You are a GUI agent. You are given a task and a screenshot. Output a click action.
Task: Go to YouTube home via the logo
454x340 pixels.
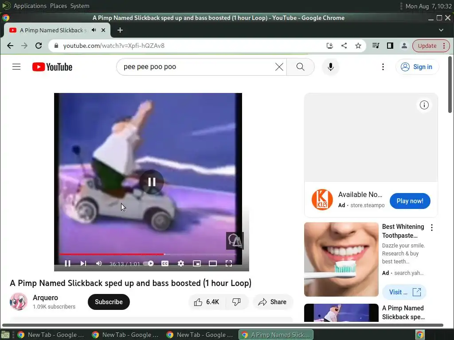[52, 67]
